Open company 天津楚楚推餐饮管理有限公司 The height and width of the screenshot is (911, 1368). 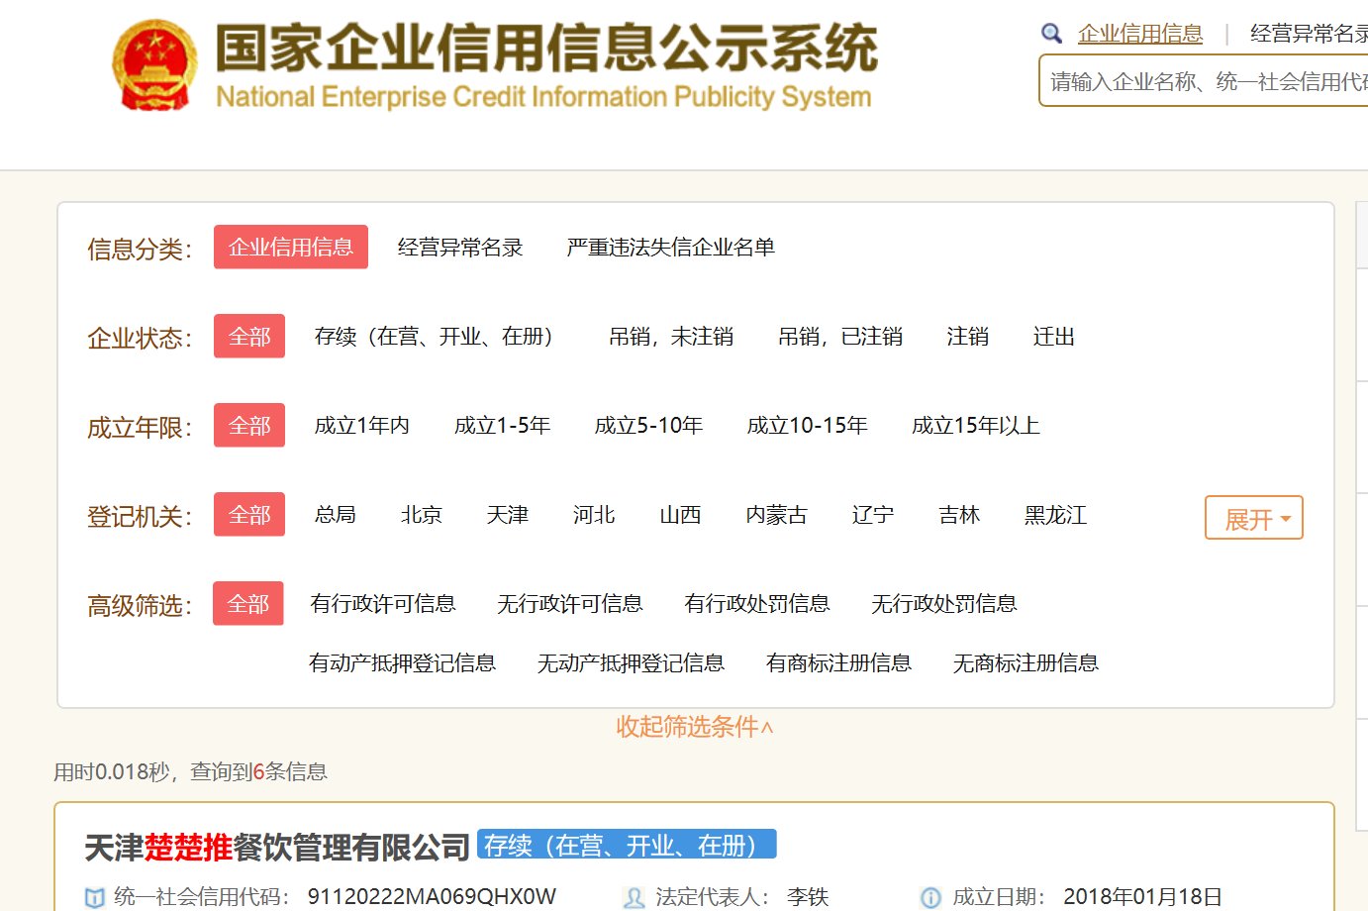pyautogui.click(x=277, y=844)
